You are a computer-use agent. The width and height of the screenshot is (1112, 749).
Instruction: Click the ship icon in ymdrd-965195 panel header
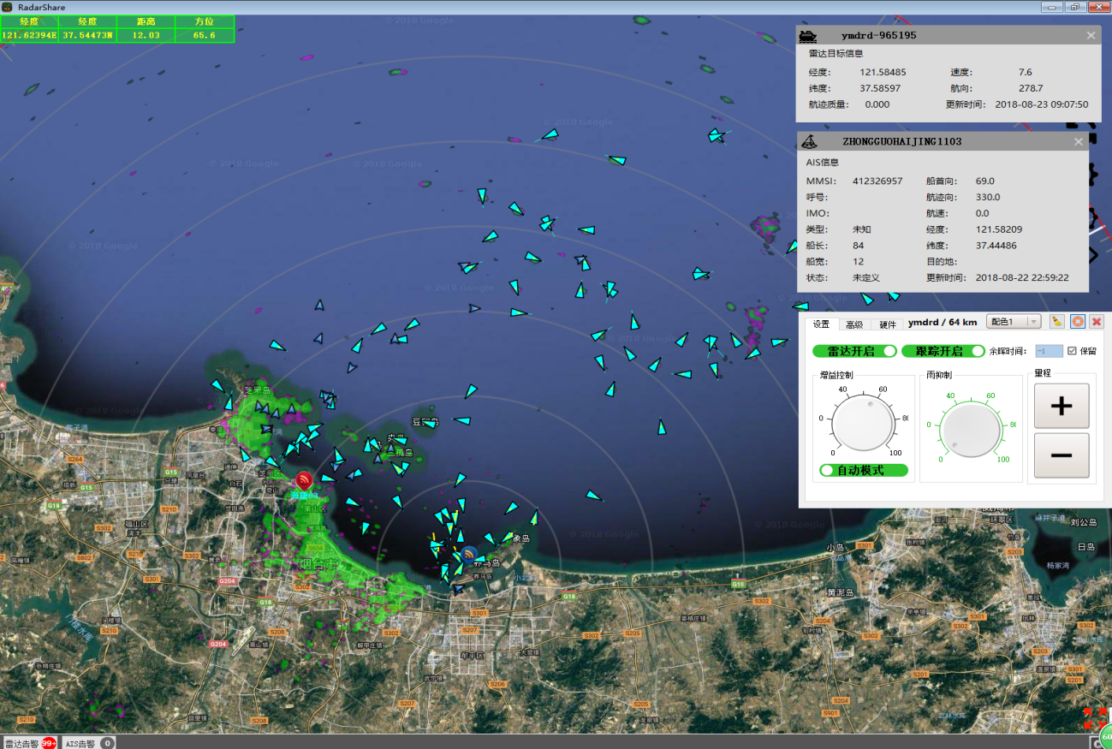coord(808,36)
